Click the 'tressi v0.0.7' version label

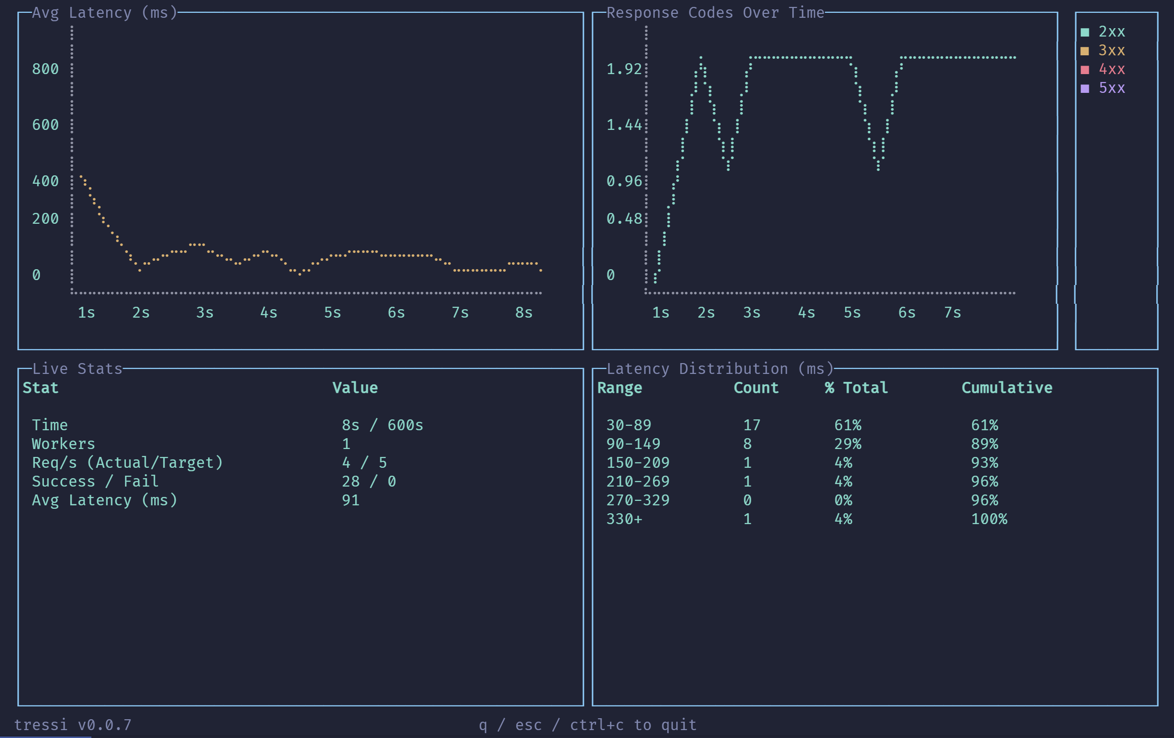(73, 725)
